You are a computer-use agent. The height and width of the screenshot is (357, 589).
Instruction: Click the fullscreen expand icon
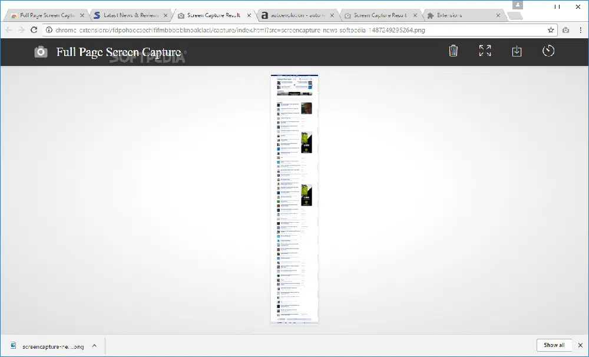[x=485, y=51]
